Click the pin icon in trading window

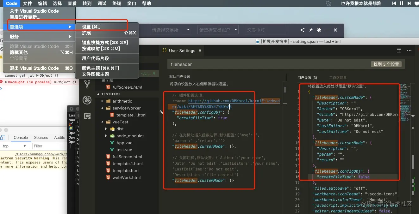tap(311, 30)
